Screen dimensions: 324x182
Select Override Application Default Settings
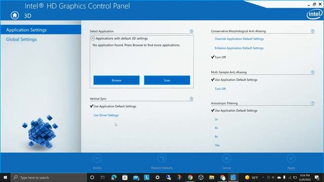pyautogui.click(x=239, y=39)
